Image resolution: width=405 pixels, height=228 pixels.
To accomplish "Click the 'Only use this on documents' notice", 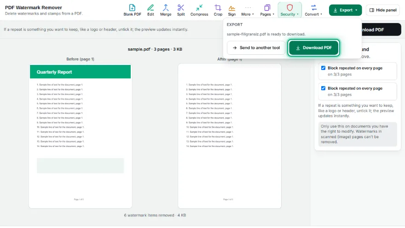I will [358, 134].
